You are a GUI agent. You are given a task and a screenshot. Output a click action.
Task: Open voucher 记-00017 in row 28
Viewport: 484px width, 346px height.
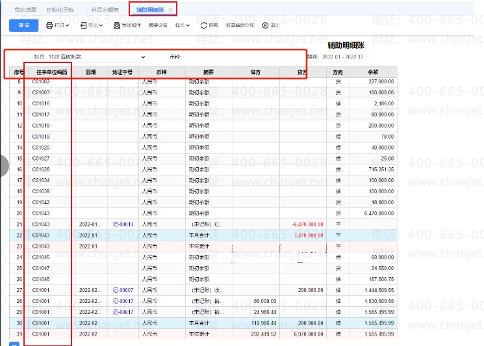coord(123,301)
